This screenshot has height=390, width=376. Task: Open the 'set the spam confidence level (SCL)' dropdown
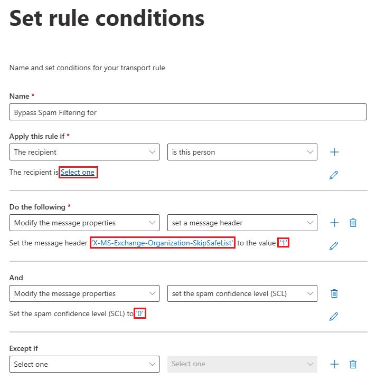click(242, 293)
